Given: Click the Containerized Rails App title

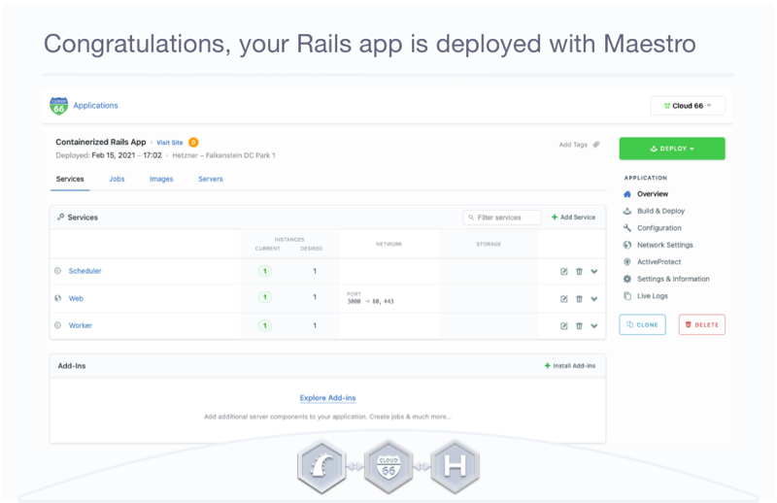Looking at the screenshot, I should point(101,142).
